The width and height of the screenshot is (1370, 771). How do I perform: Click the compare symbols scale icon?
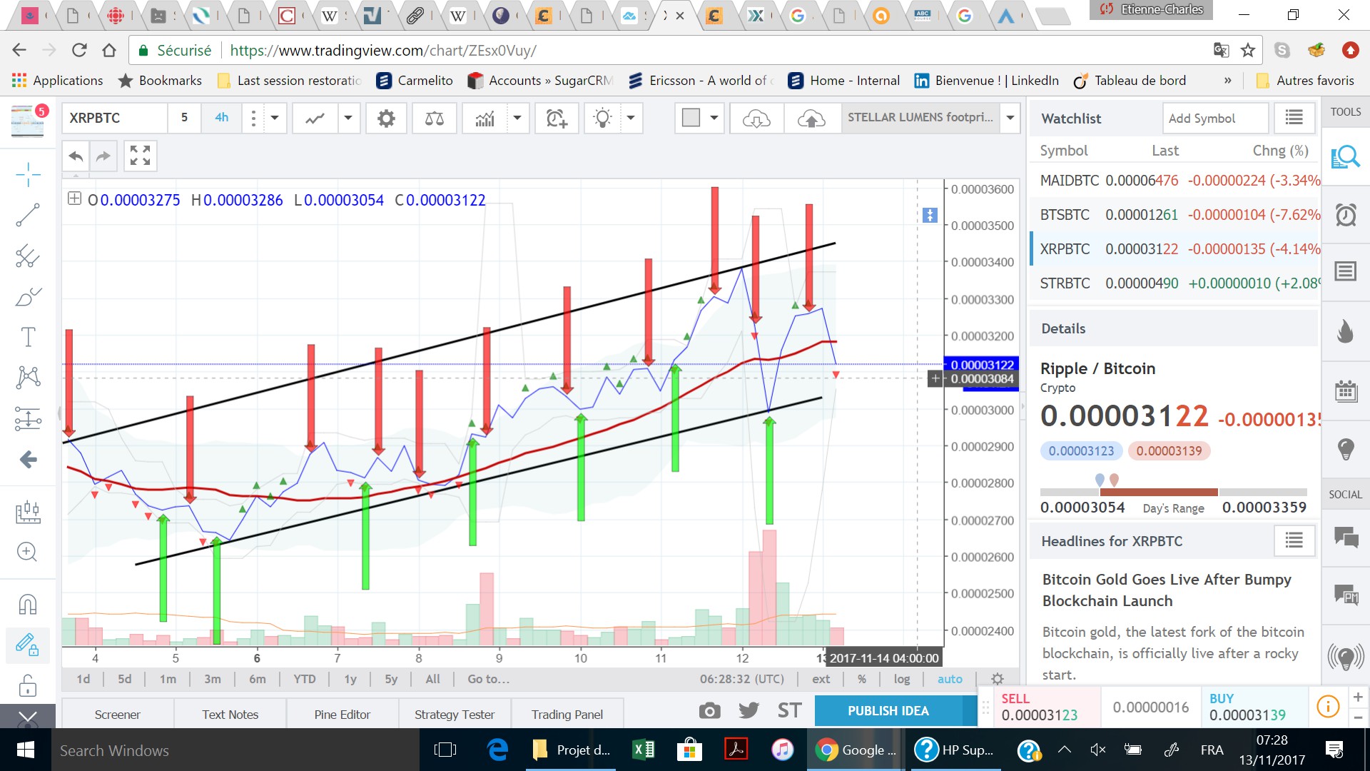pyautogui.click(x=434, y=119)
